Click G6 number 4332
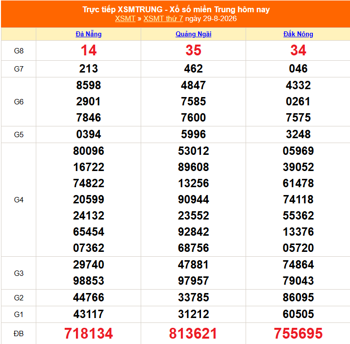 tap(298, 85)
